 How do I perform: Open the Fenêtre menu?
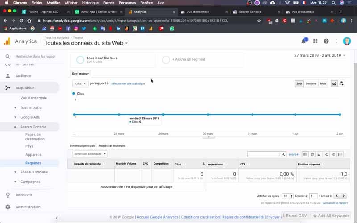tap(146, 3)
